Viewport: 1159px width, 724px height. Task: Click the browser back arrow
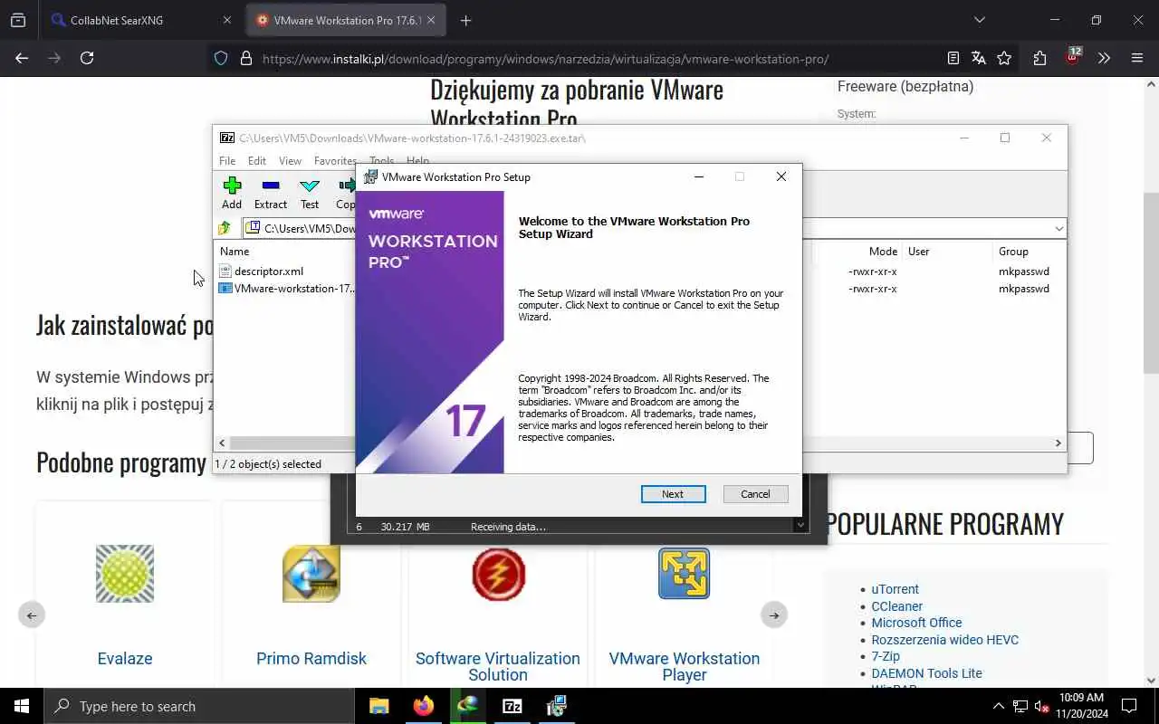coord(22,58)
